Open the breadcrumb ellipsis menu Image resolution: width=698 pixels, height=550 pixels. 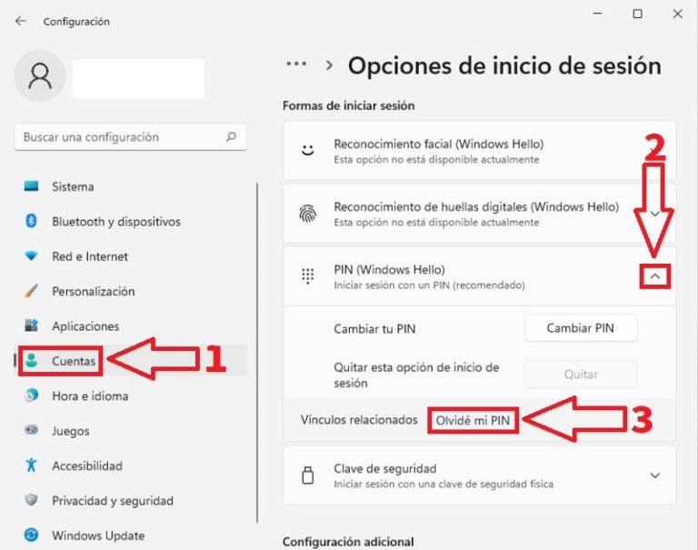pos(296,64)
